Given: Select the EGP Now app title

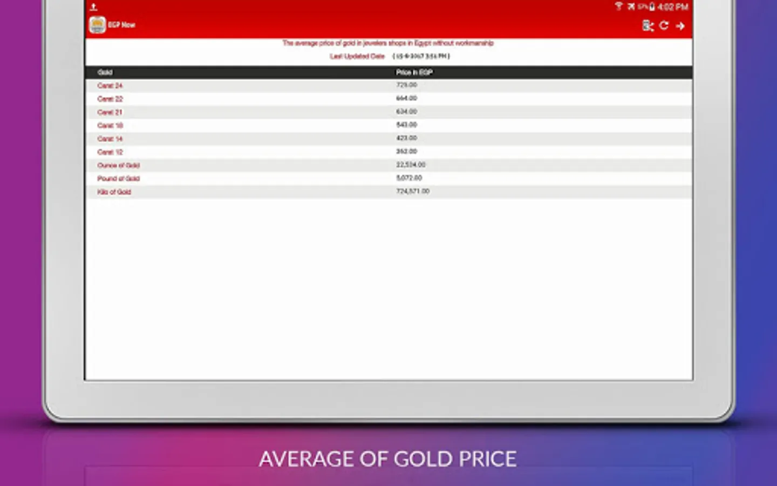Looking at the screenshot, I should coord(121,25).
